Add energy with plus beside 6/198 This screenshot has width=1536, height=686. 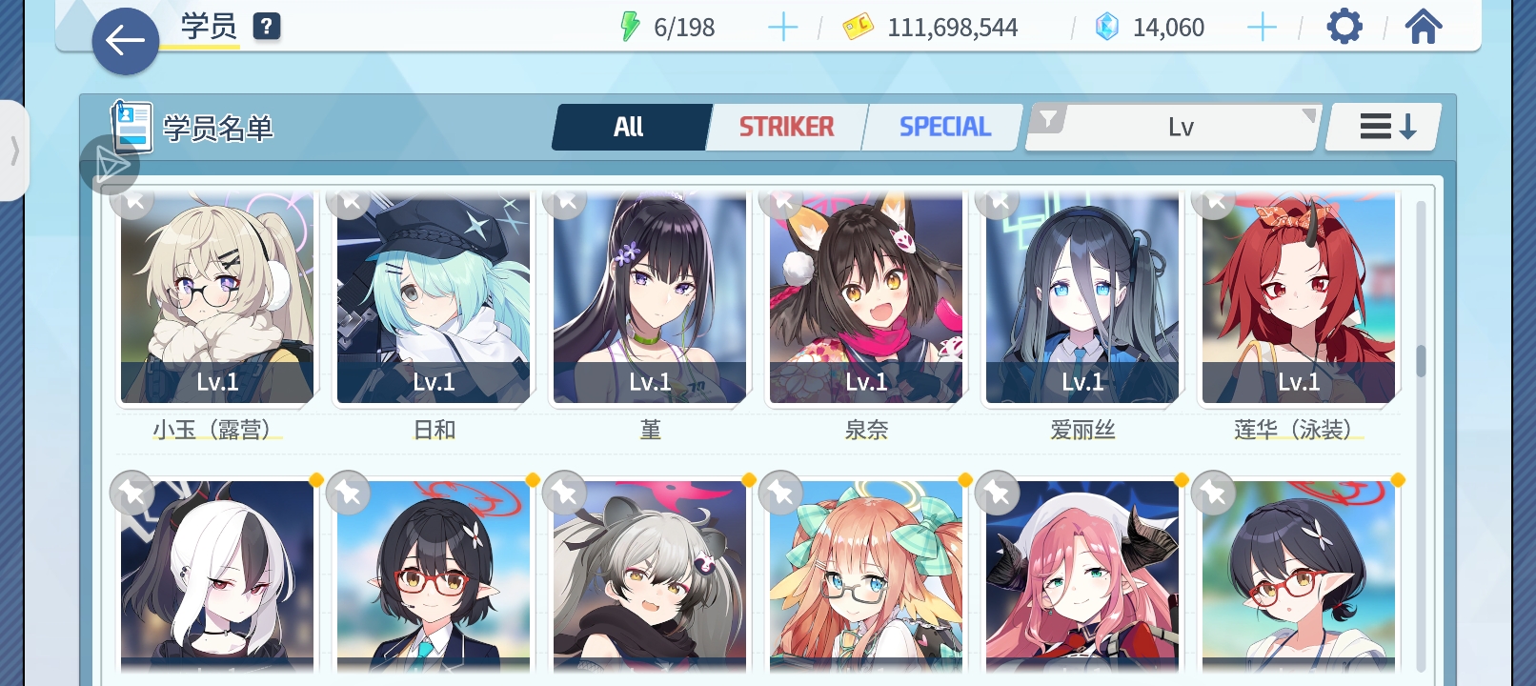pyautogui.click(x=782, y=28)
